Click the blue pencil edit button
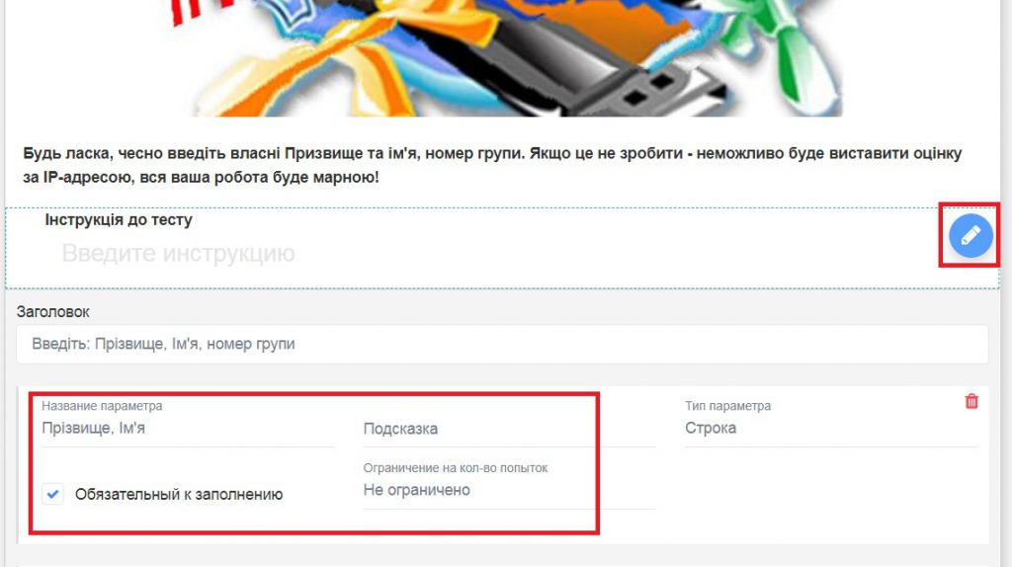Image resolution: width=1012 pixels, height=567 pixels. click(x=970, y=235)
